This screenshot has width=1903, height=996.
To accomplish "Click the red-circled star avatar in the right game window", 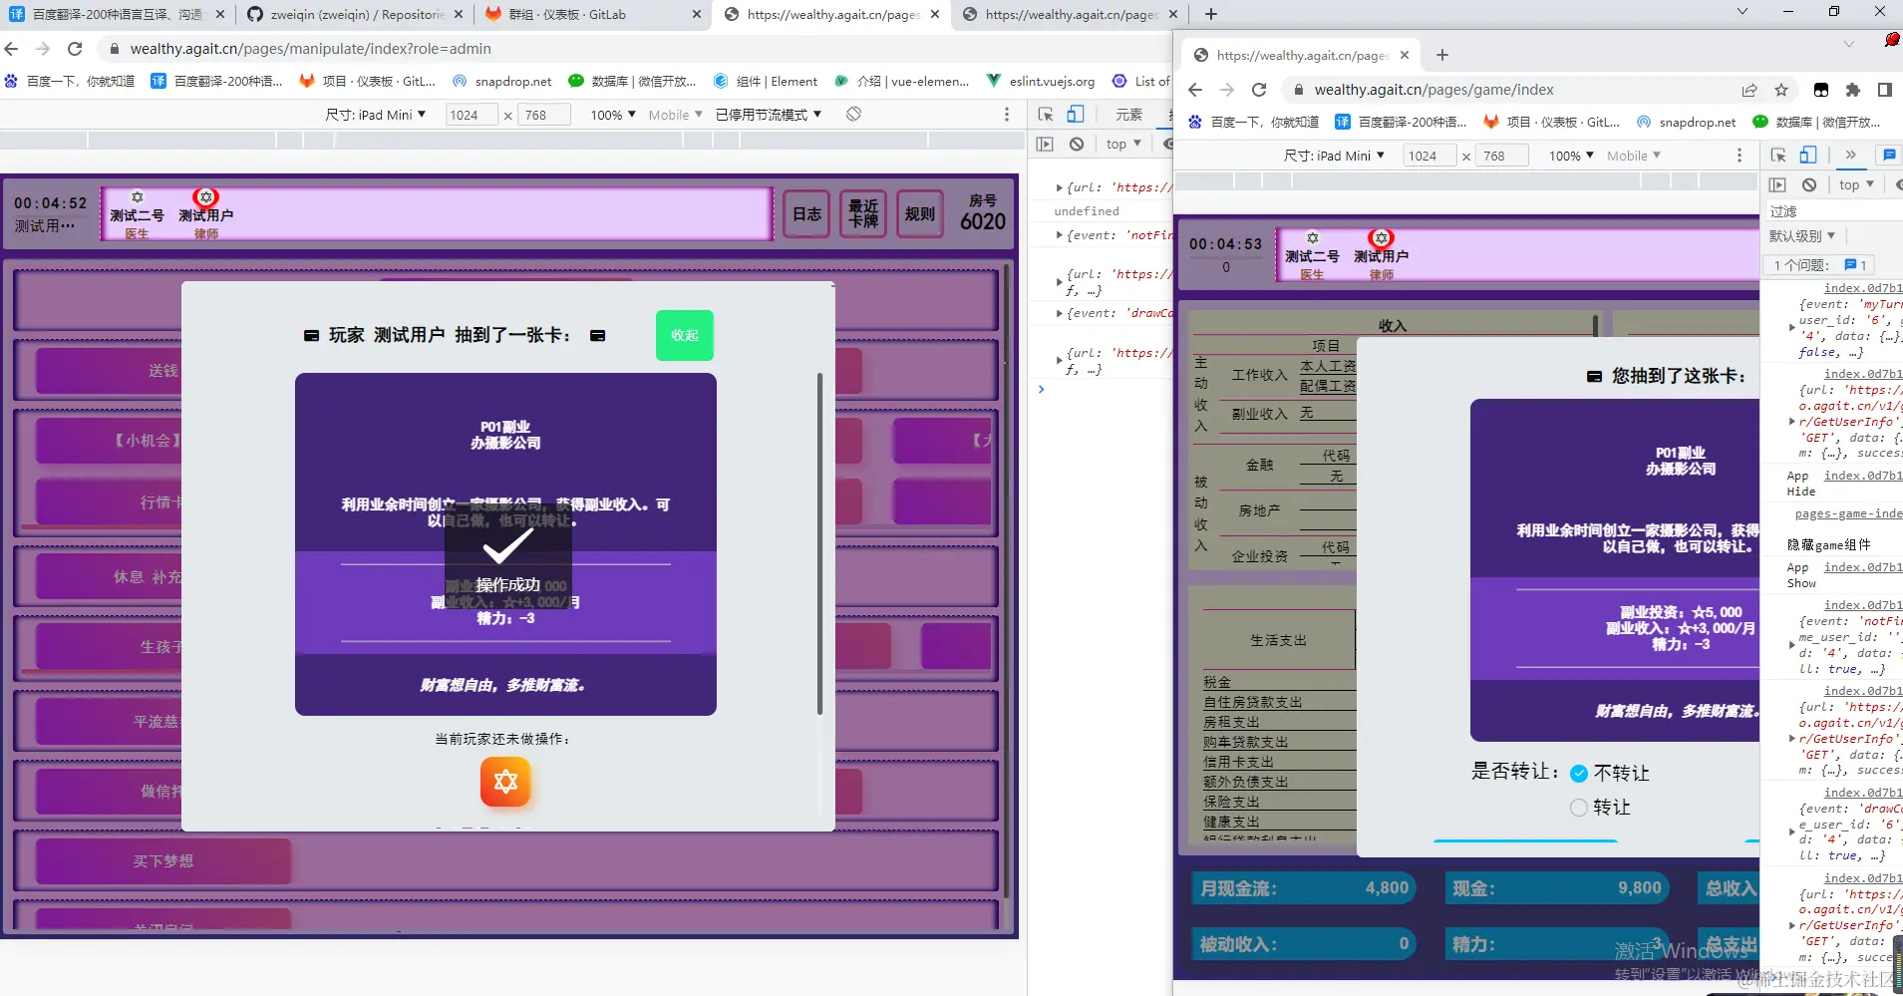I will 1381,238.
